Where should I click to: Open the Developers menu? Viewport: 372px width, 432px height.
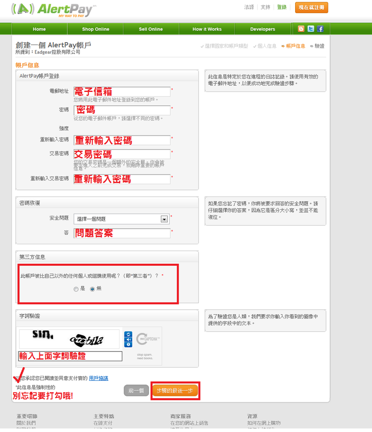point(263,29)
